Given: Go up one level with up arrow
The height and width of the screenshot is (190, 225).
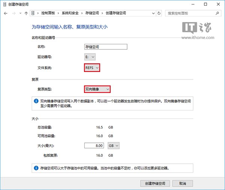Looking at the screenshot, I should point(26,13).
